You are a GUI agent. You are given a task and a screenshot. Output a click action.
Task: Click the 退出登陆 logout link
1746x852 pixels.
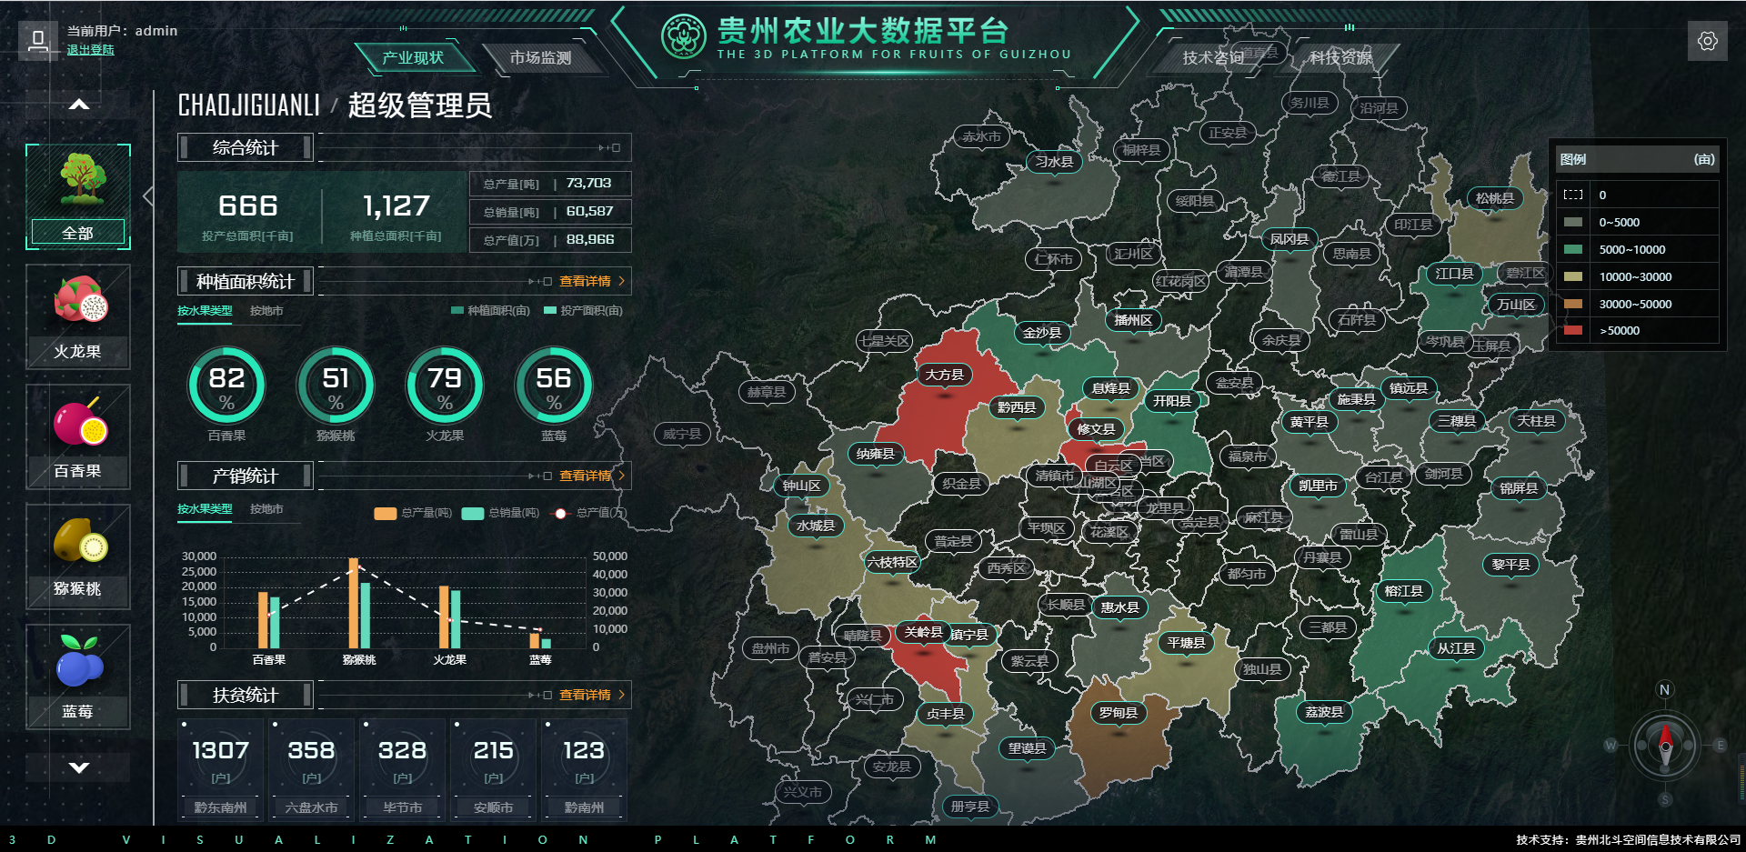tap(90, 50)
